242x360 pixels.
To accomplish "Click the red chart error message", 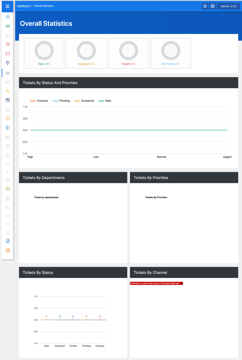I will click(156, 283).
